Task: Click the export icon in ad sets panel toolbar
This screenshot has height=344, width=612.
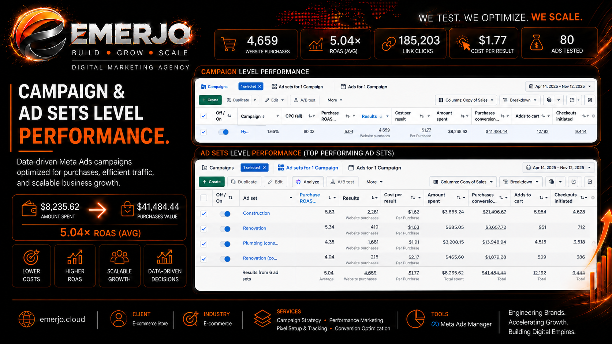Action: click(x=574, y=182)
